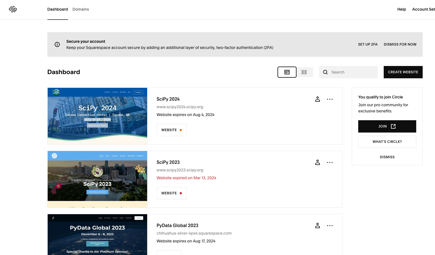Switch to list view layout
This screenshot has width=435, height=255.
point(304,72)
